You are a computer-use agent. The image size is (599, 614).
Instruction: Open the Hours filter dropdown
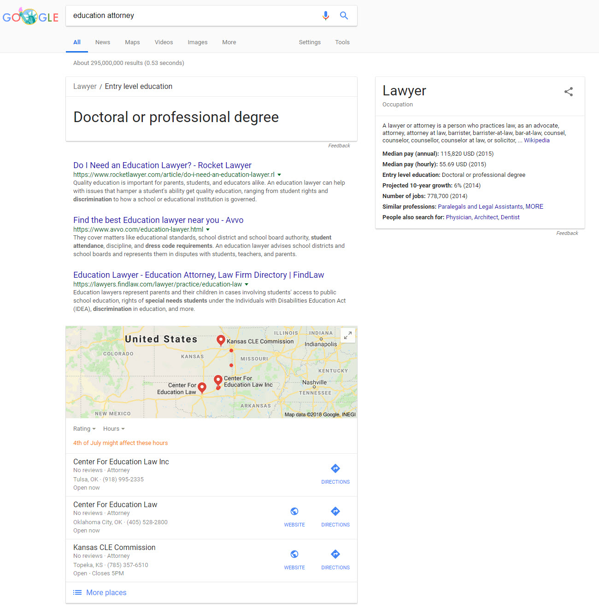(x=114, y=429)
